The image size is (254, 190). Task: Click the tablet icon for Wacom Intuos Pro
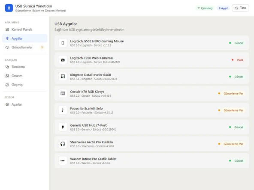63,160
